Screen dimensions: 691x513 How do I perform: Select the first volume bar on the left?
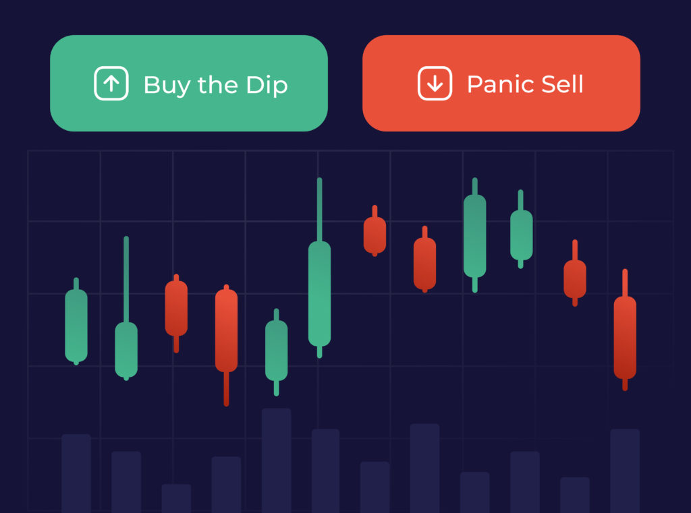pos(76,473)
